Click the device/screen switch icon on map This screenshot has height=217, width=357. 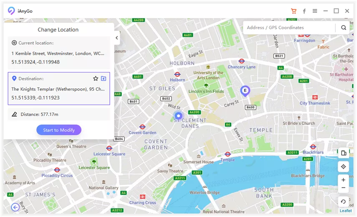[344, 153]
